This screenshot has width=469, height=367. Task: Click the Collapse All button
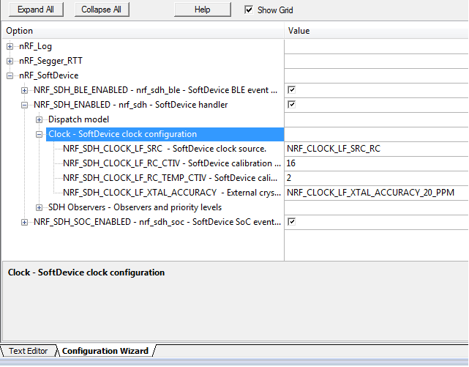pyautogui.click(x=102, y=10)
